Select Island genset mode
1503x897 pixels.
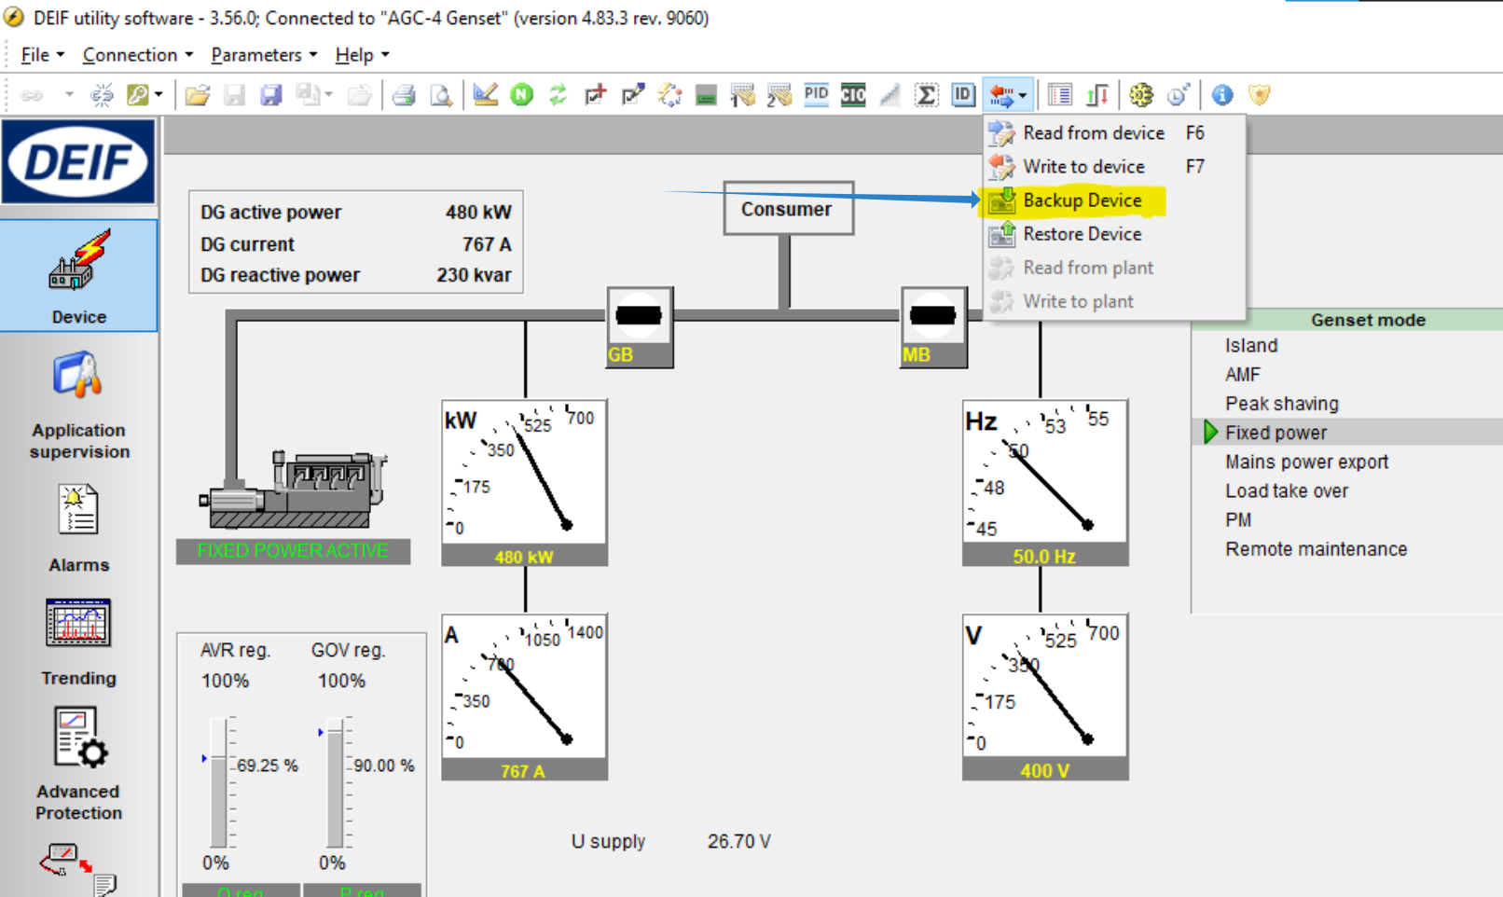(1251, 346)
